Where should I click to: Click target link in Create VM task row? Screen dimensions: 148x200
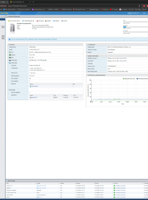tap(42, 188)
